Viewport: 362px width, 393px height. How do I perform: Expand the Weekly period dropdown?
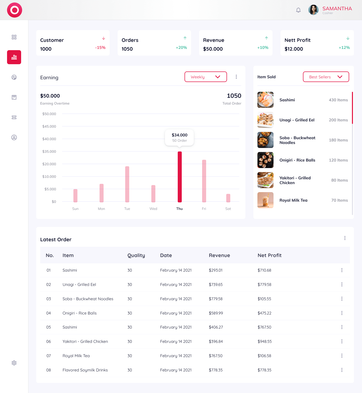click(206, 77)
